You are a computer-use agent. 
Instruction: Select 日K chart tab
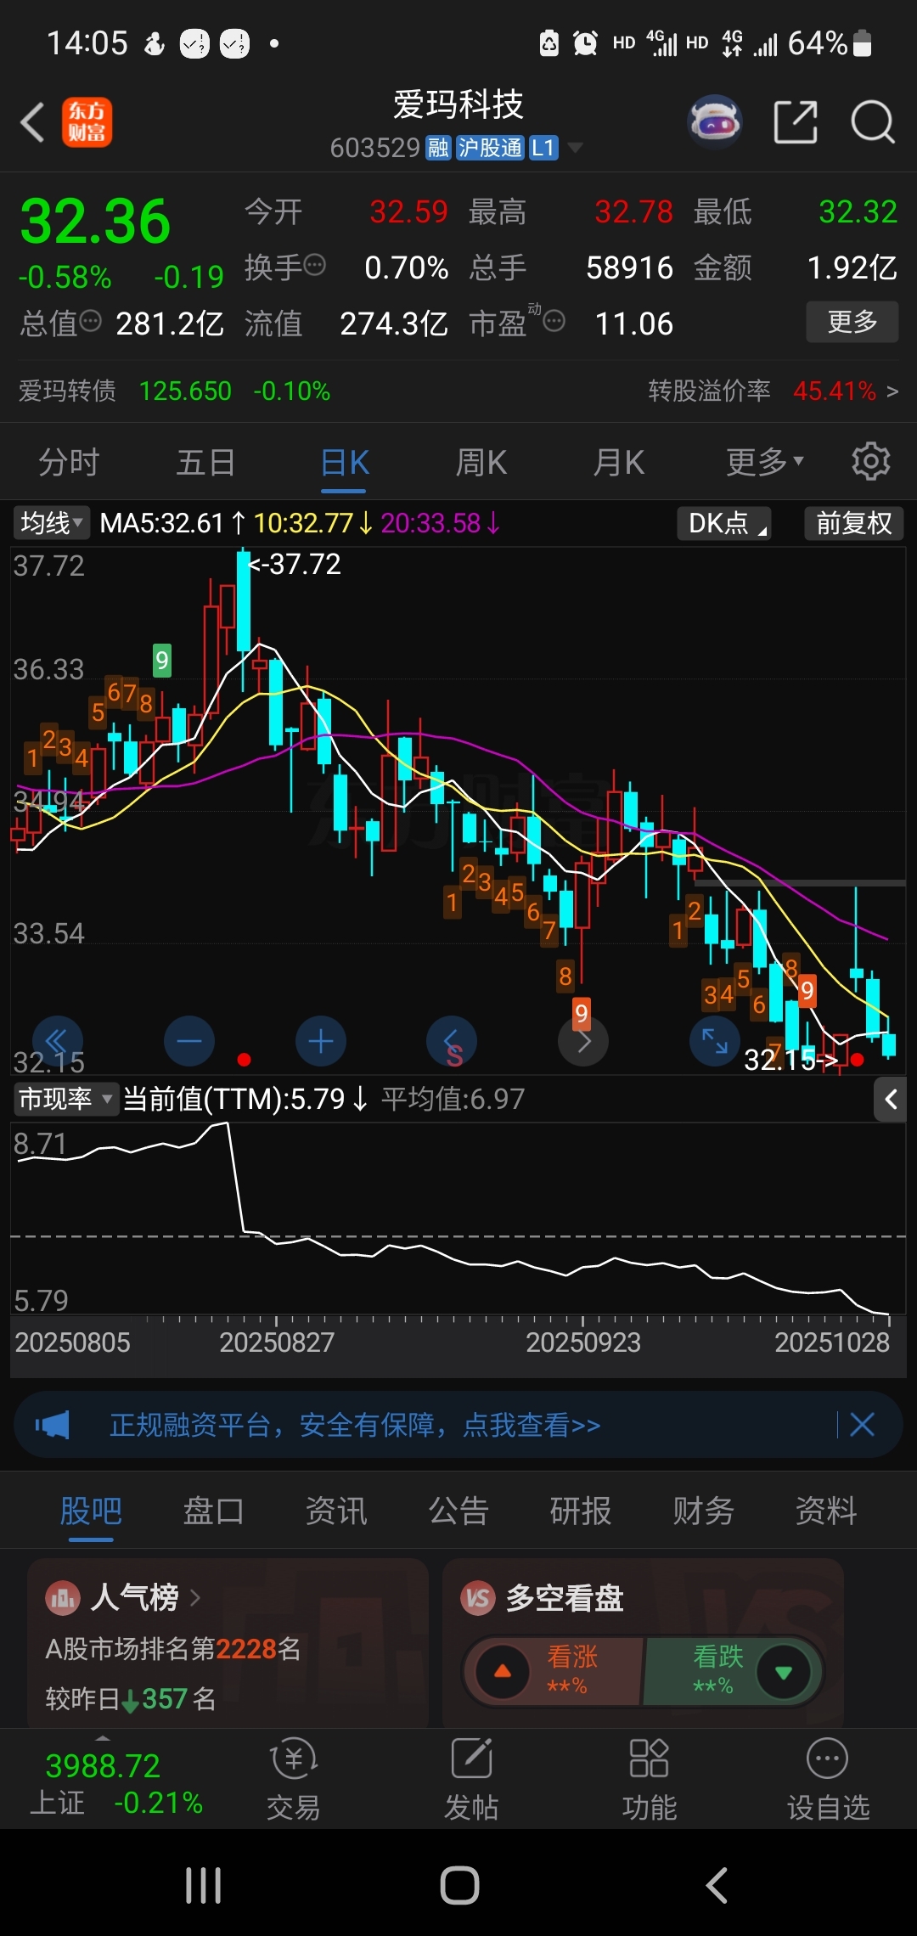click(x=345, y=462)
